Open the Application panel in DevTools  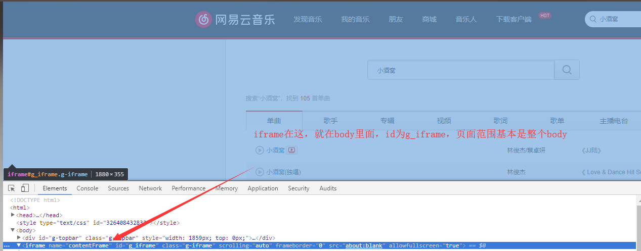tap(263, 188)
